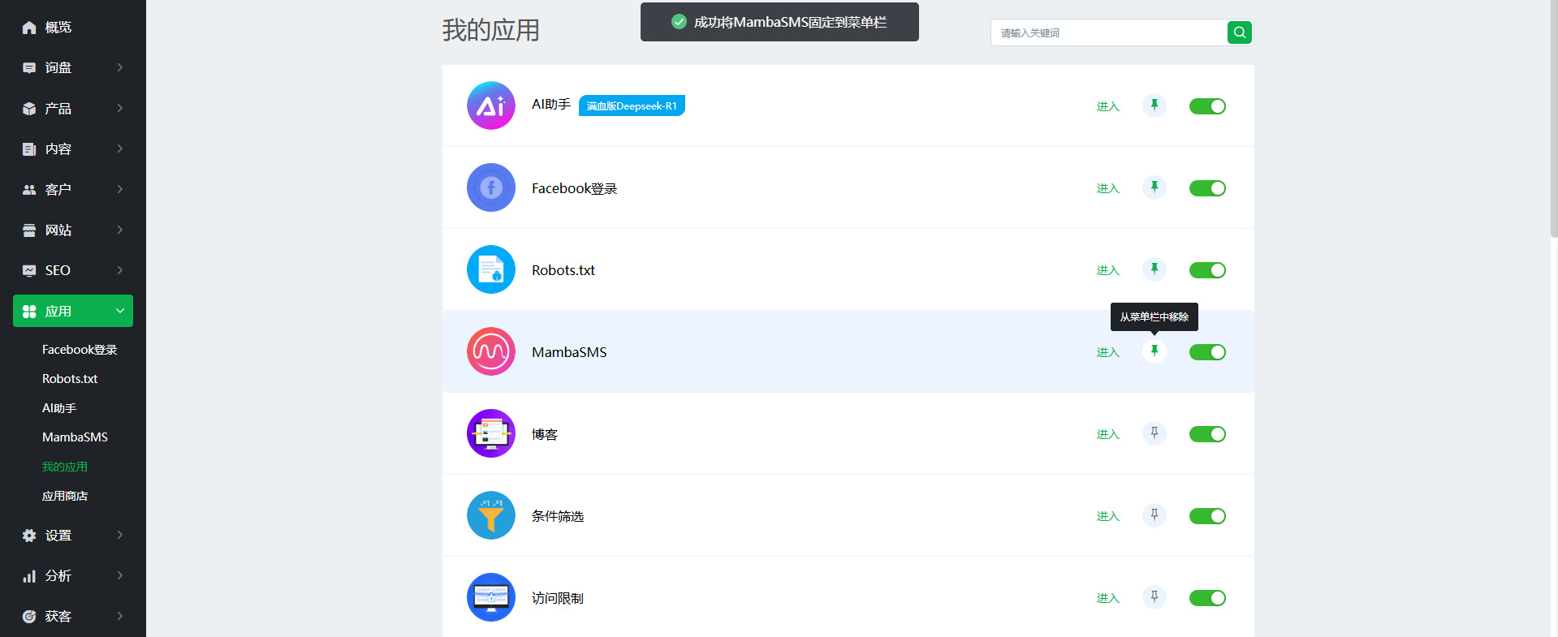The width and height of the screenshot is (1558, 637).
Task: Remove MambaSMS pin from menu bar
Action: [1154, 351]
